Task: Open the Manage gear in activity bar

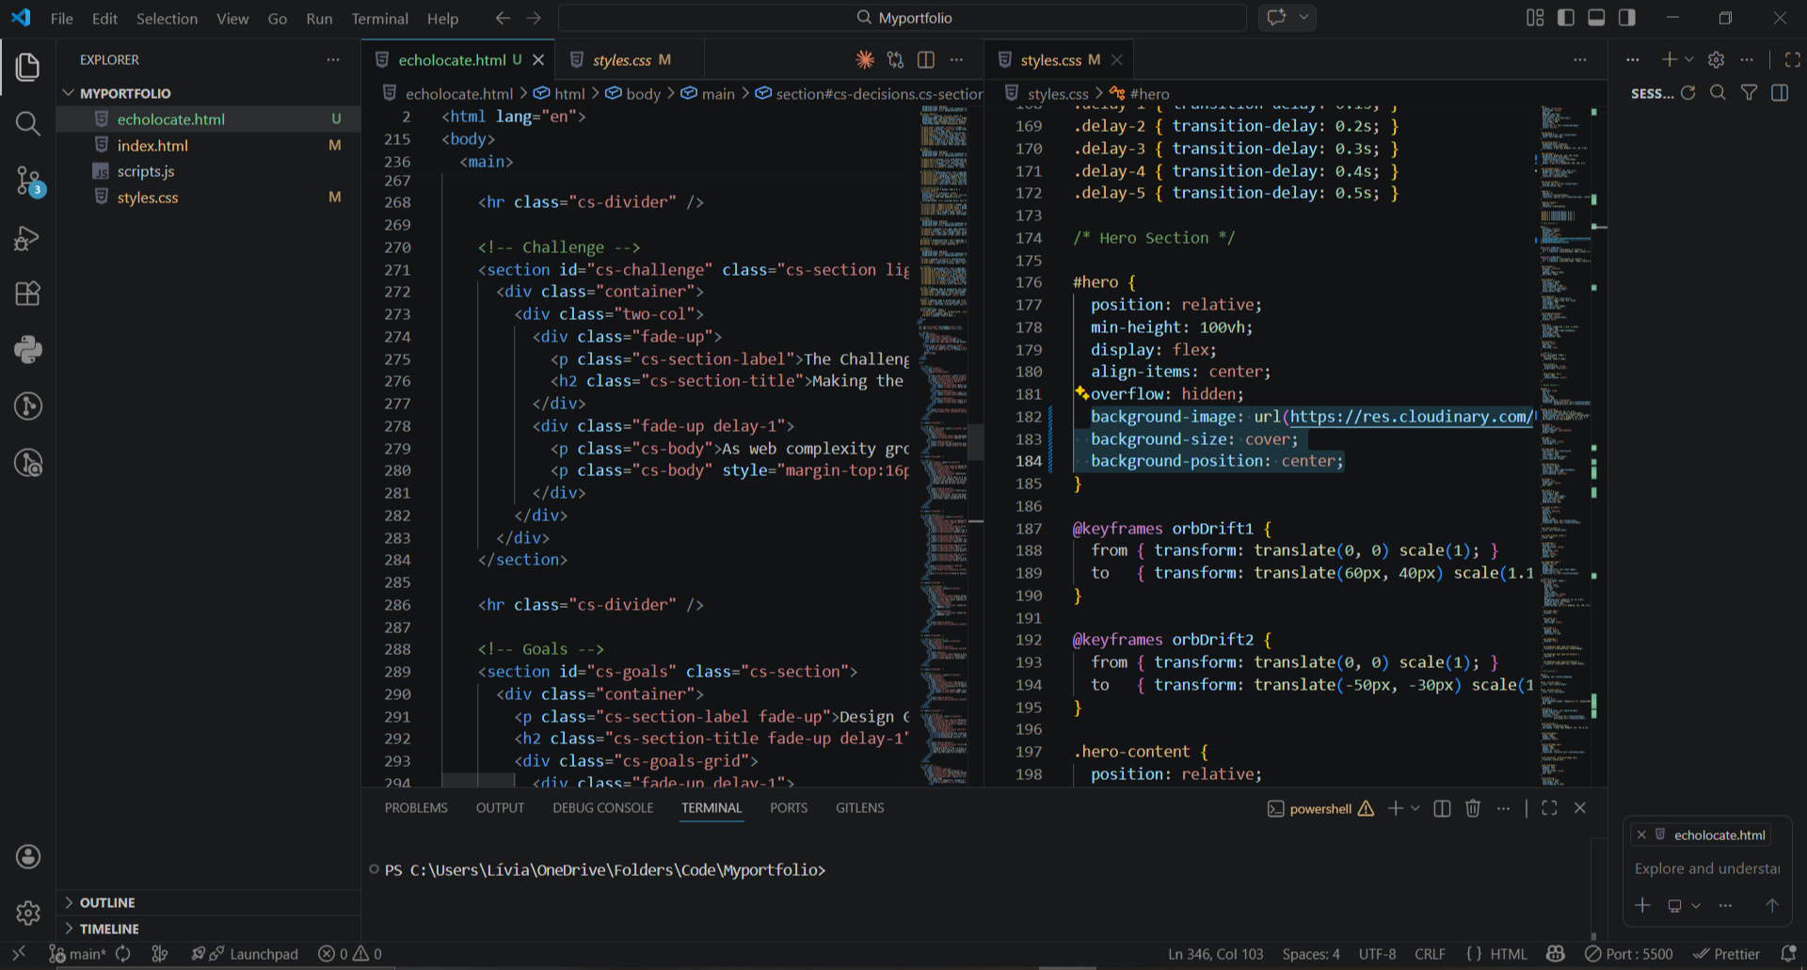Action: pyautogui.click(x=27, y=912)
